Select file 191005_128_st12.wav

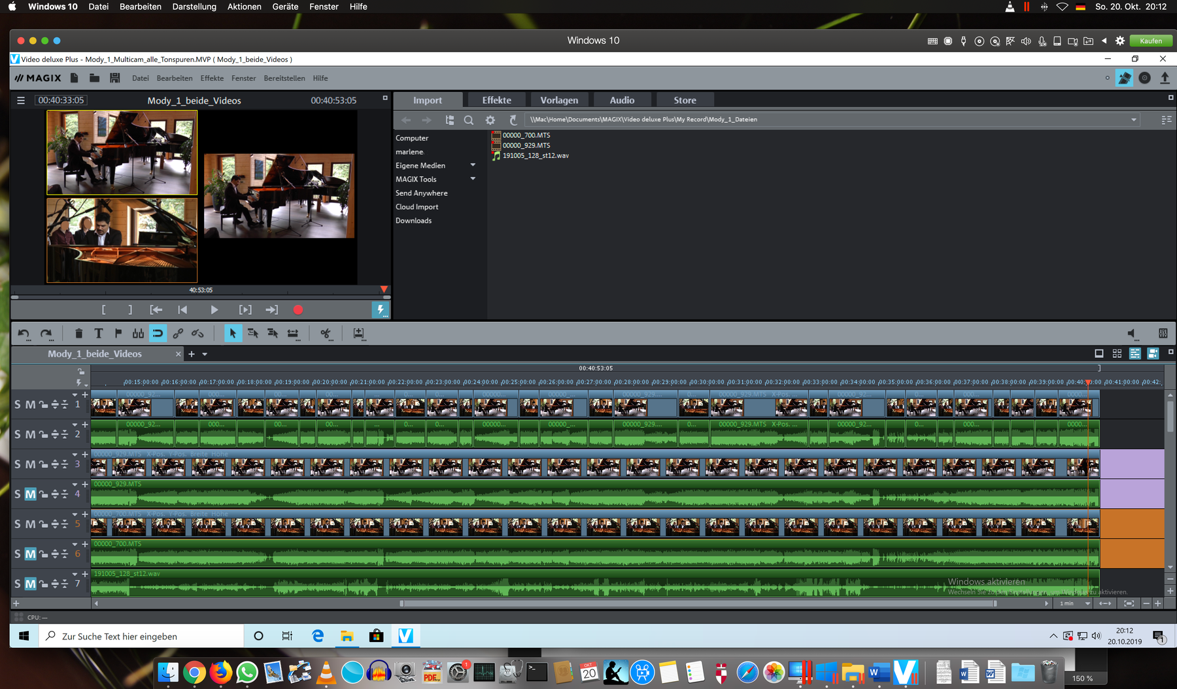(536, 156)
